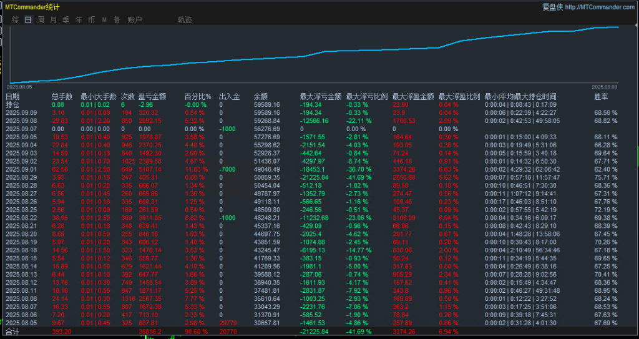
Task: Open the http://MTCommander.com link
Action: (600, 7)
